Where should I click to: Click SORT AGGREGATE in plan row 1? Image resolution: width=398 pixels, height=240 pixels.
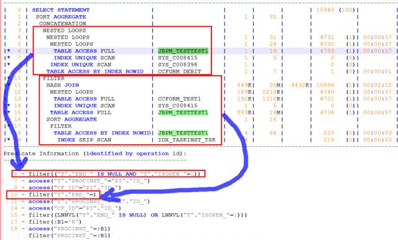[61, 17]
